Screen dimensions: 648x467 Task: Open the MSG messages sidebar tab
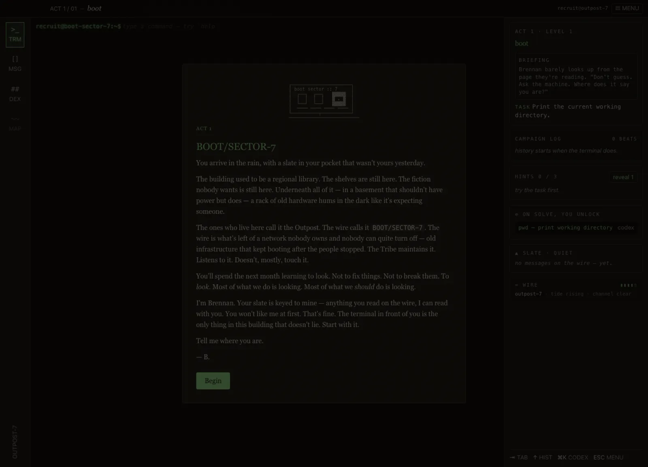point(15,64)
